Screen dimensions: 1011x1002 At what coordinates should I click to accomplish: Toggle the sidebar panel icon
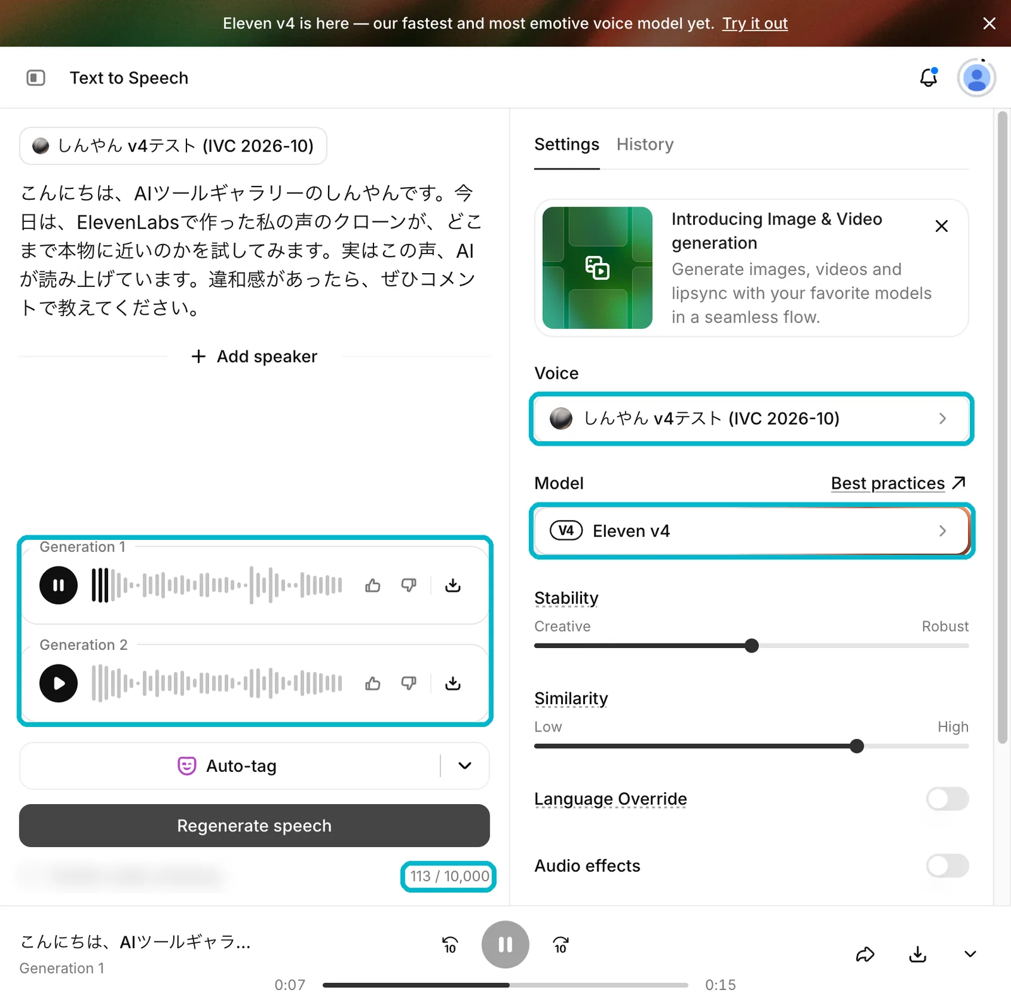[36, 78]
